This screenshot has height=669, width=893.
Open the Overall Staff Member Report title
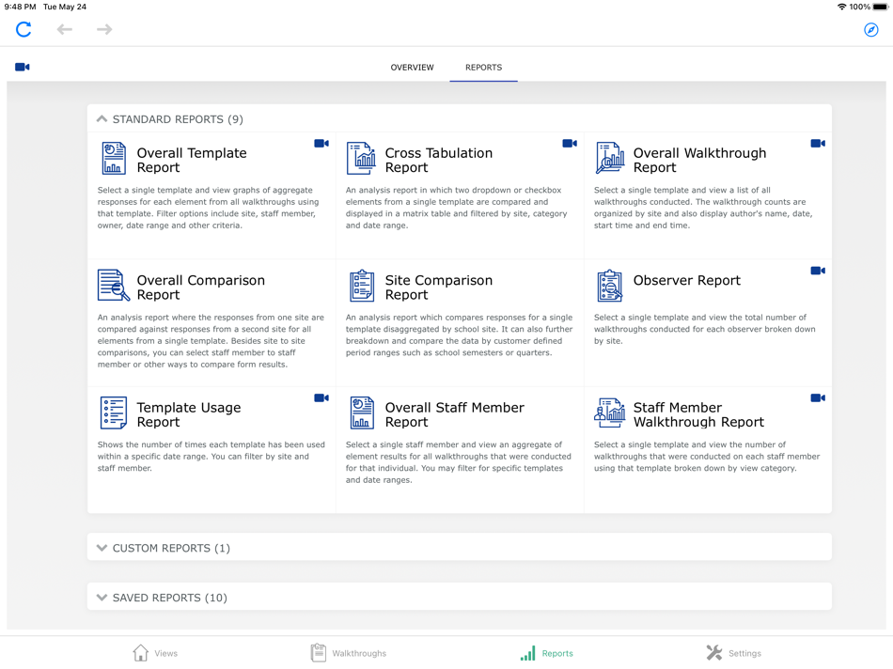[x=454, y=414]
